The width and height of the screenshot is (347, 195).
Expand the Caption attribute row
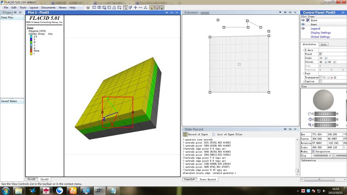[303, 81]
